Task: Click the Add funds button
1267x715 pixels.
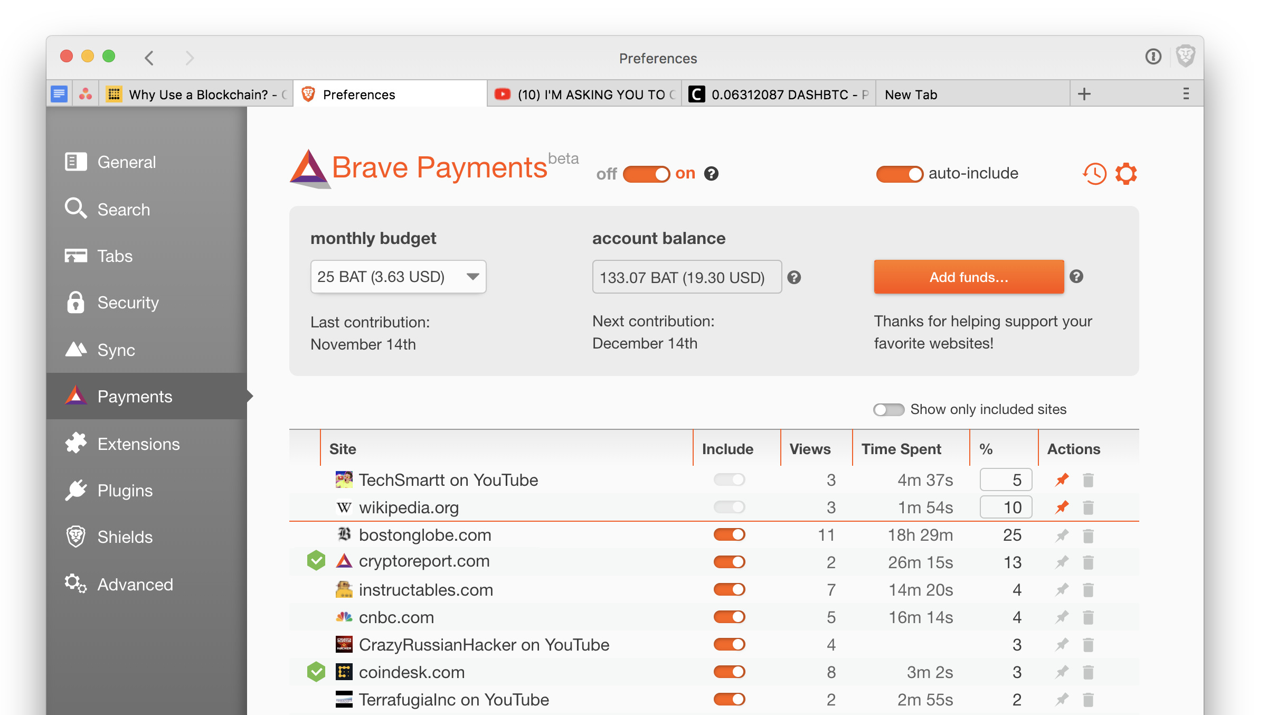Action: tap(969, 277)
